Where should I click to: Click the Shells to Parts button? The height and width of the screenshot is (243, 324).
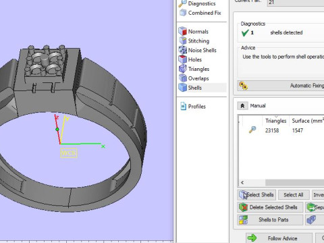(270, 220)
